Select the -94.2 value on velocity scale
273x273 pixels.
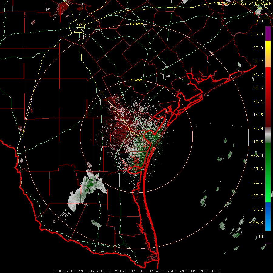pos(257,209)
